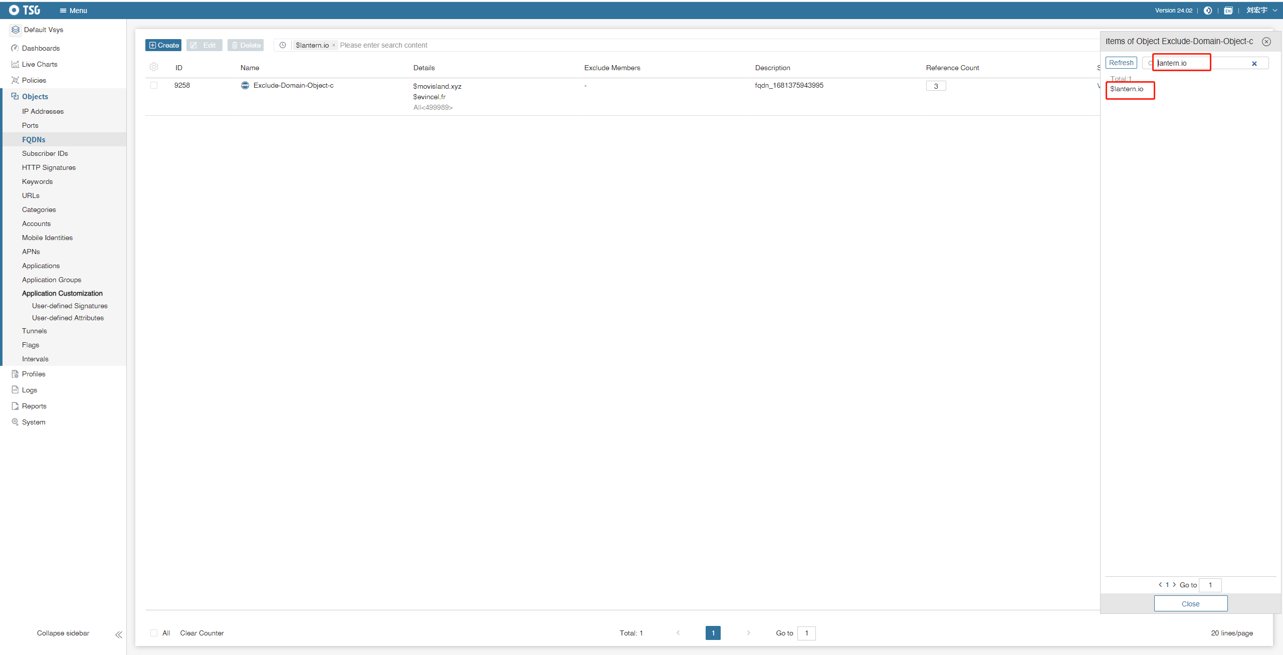Expand the Application Customization tree item
Image resolution: width=1283 pixels, height=655 pixels.
coord(62,293)
